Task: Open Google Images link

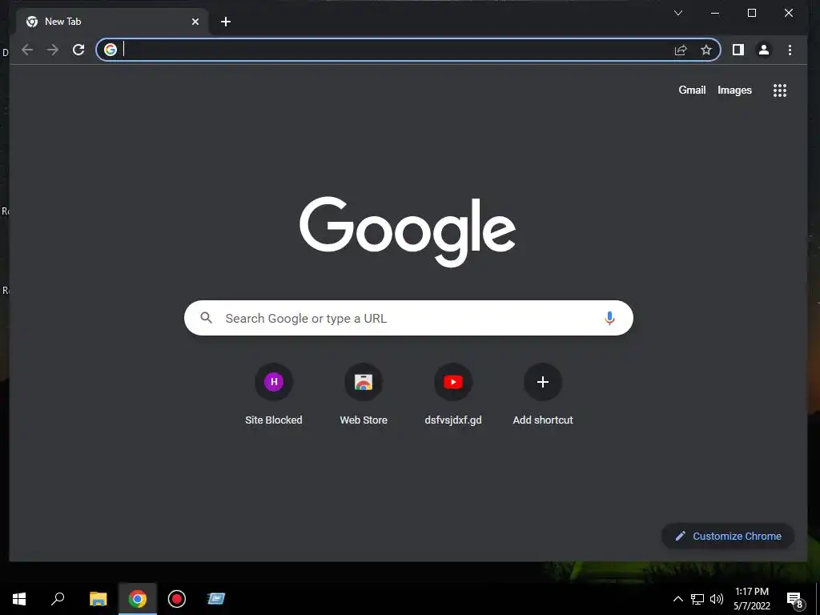Action: click(x=734, y=90)
